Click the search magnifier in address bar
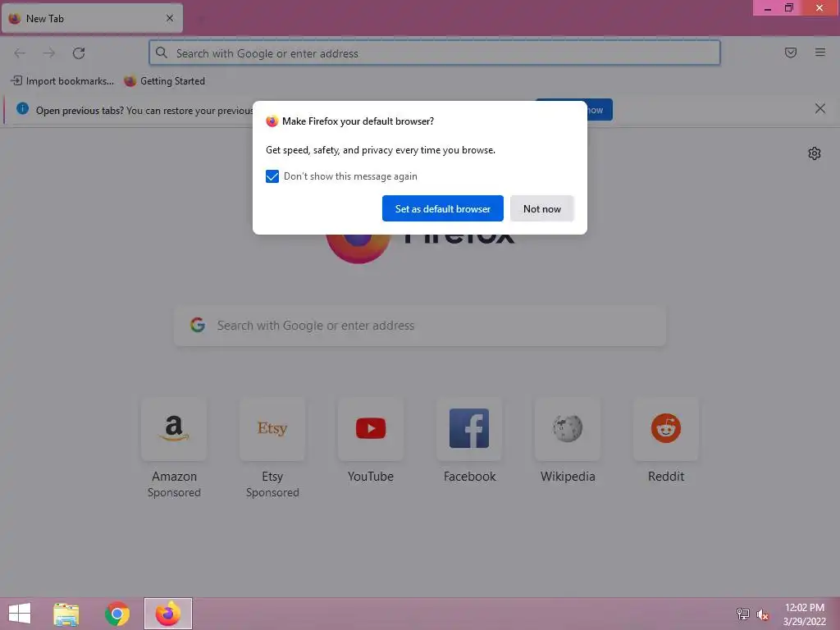 tap(162, 52)
